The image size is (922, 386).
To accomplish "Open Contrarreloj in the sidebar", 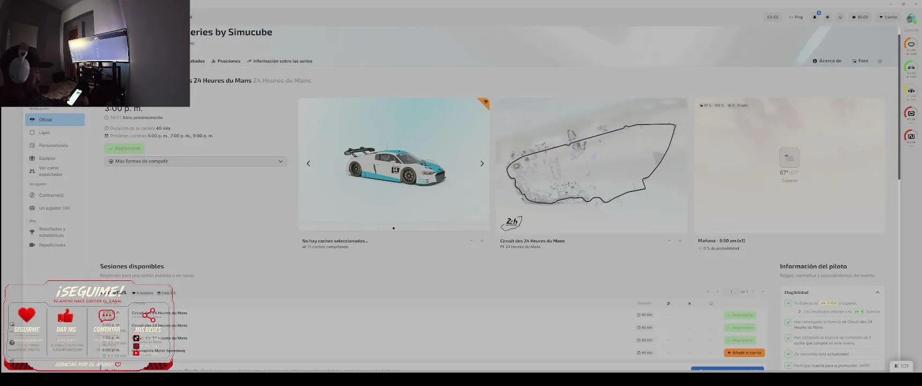I will [55, 195].
